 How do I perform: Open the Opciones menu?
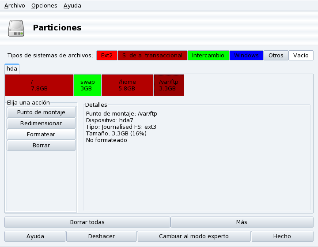pyautogui.click(x=44, y=6)
